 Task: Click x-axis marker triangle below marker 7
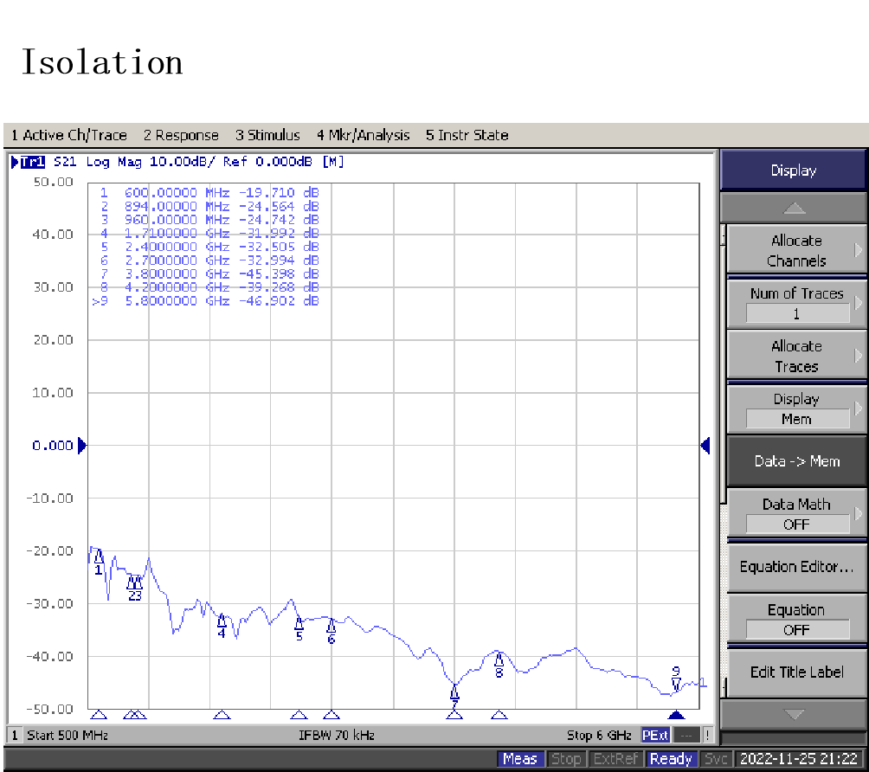pos(454,714)
